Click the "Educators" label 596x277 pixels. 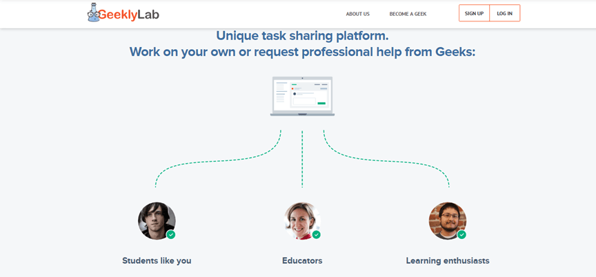pos(302,261)
